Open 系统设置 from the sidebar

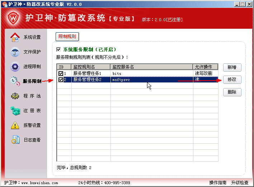(x=32, y=37)
